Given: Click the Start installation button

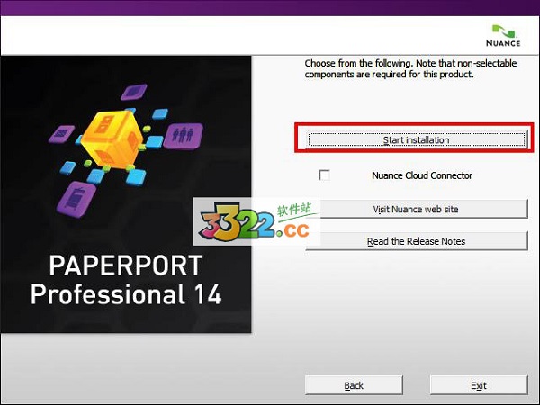Looking at the screenshot, I should pyautogui.click(x=416, y=139).
